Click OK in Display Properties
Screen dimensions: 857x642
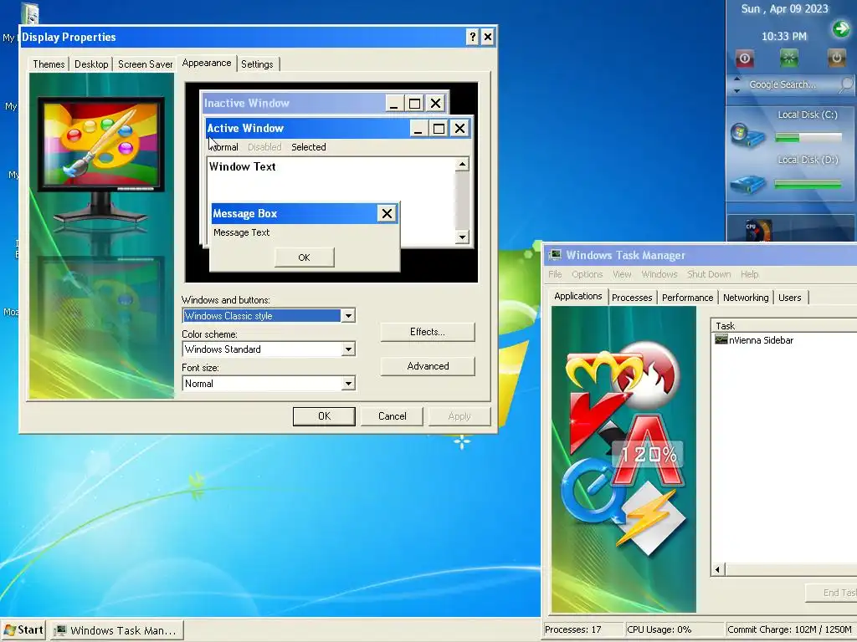tap(324, 416)
